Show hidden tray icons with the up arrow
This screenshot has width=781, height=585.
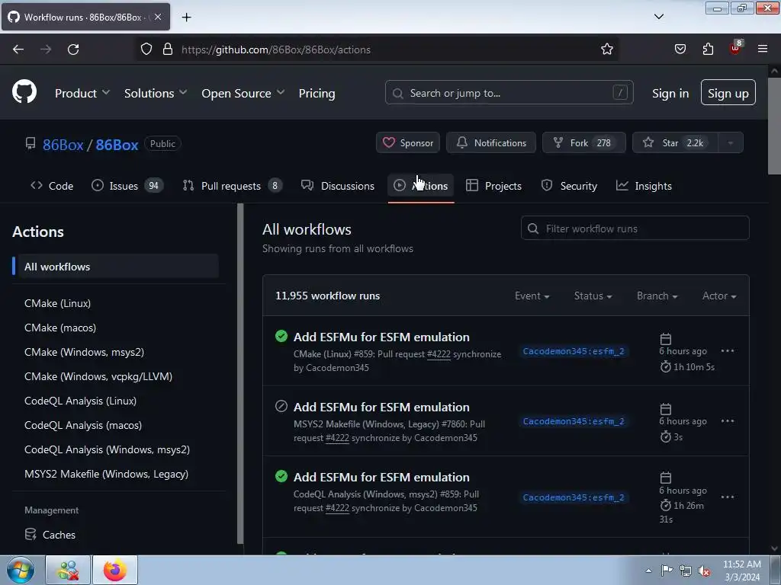coord(648,571)
